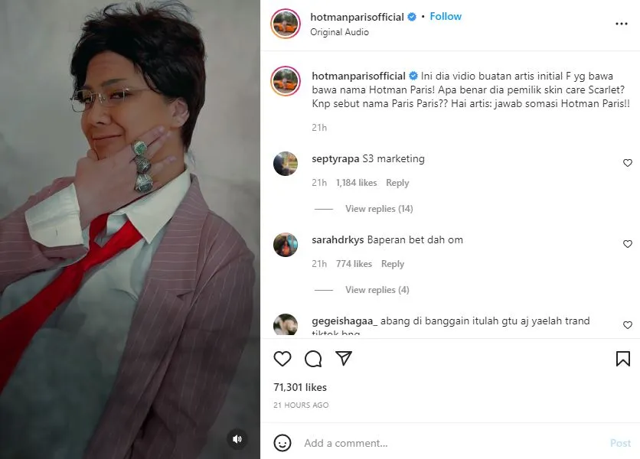The image size is (640, 459).
Task: Open the three-dot more options menu
Action: 621,24
